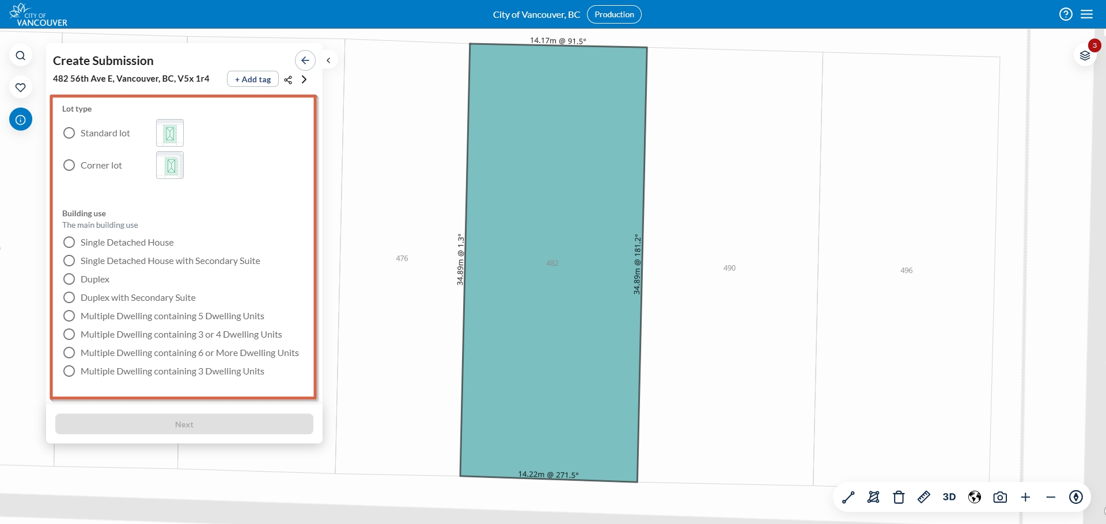1106x524 pixels.
Task: Select Multiple Dwelling containing 6 or More Units
Action: point(69,353)
